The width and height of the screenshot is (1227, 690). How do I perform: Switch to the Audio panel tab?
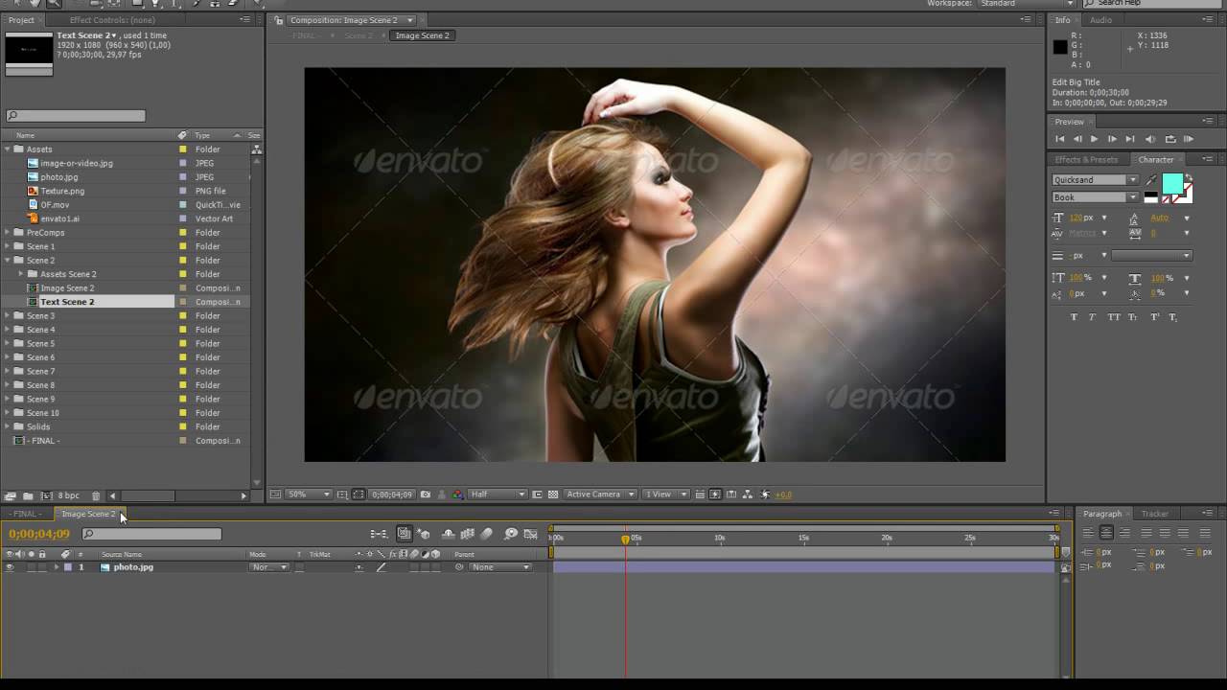pyautogui.click(x=1100, y=20)
